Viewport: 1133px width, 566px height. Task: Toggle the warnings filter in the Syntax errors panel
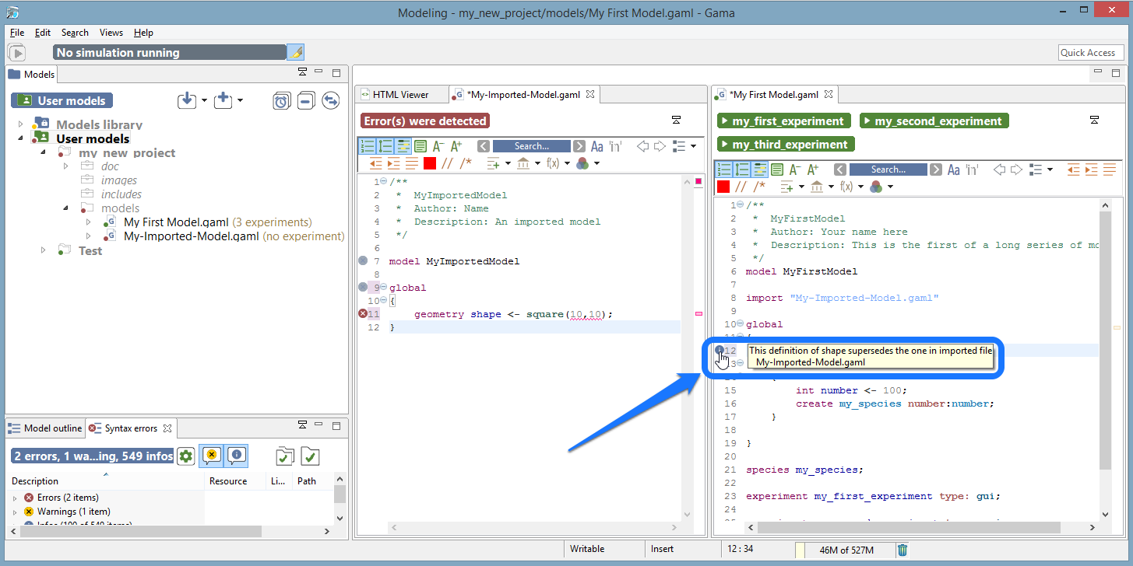pyautogui.click(x=212, y=456)
